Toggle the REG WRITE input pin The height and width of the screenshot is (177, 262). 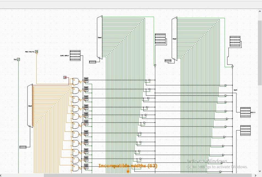tap(36, 52)
